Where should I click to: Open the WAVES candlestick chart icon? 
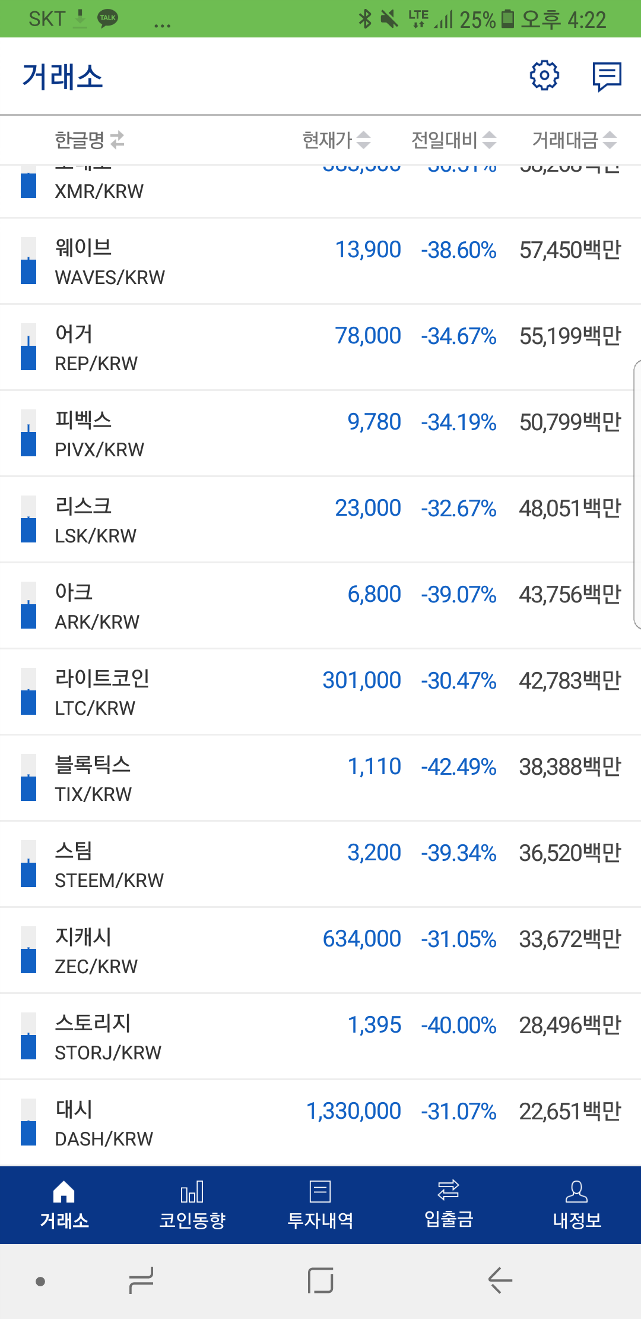coord(27,261)
